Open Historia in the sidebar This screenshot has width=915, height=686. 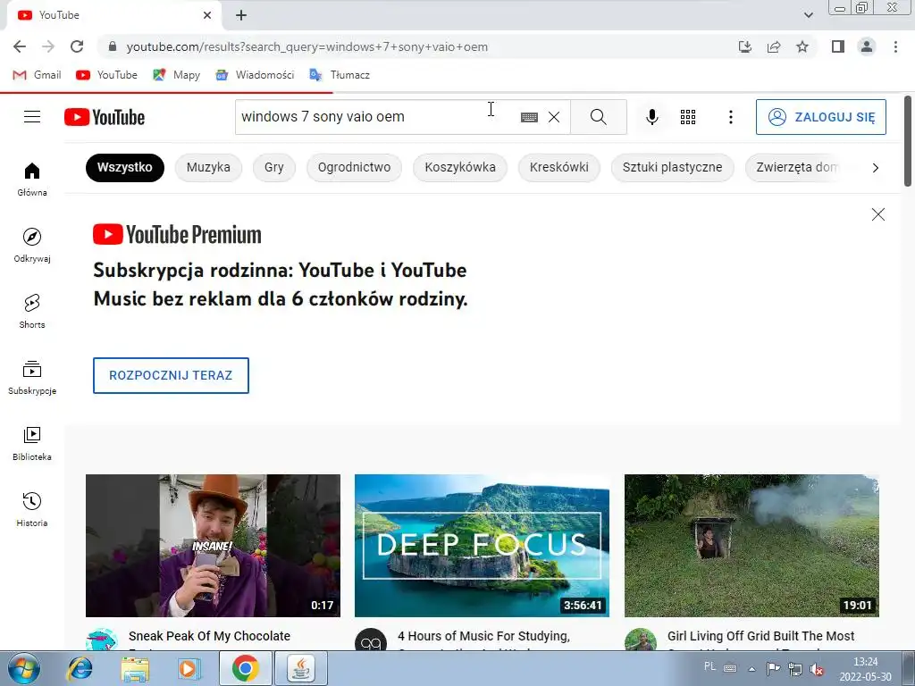coord(32,510)
